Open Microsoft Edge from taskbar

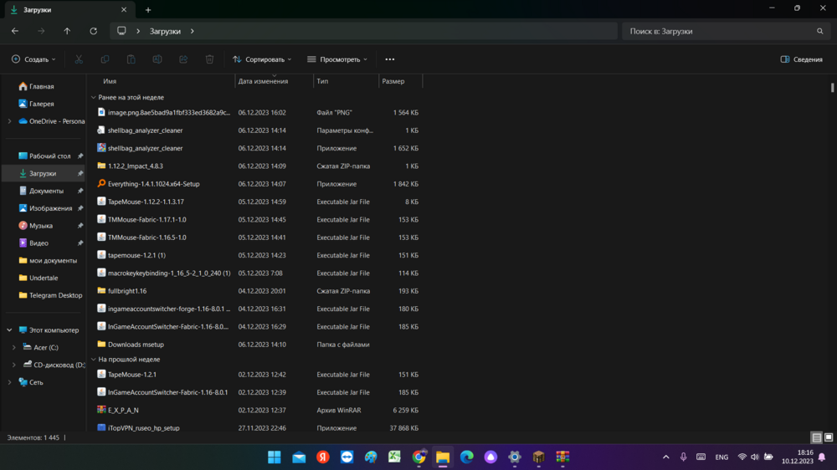point(466,457)
